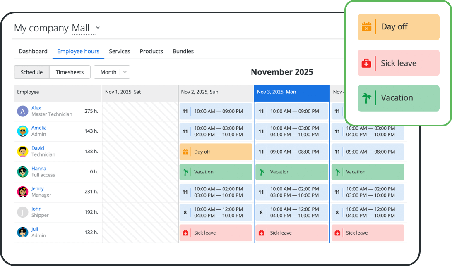Click Juli's Sick leave icon on Nov 2
Viewport: 452px width, 266px height.
point(185,233)
